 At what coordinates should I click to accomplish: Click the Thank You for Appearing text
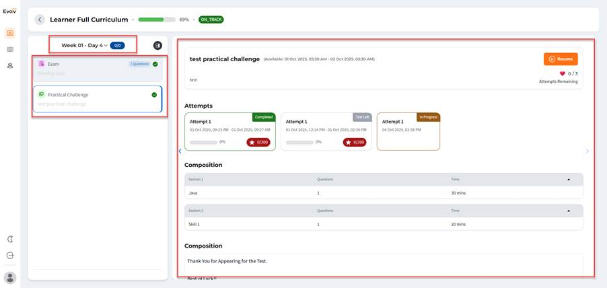[227, 261]
